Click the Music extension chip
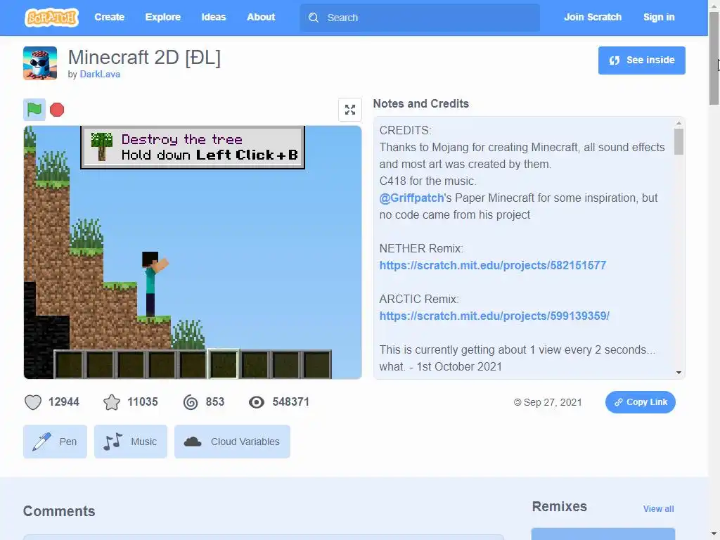The height and width of the screenshot is (540, 720). coord(131,442)
